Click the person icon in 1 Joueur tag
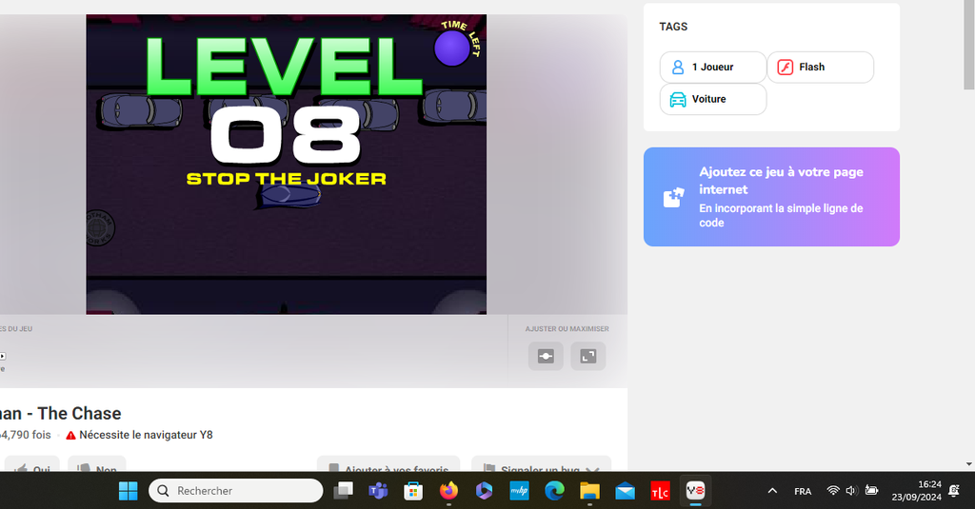Screen dimensions: 975x509 click(678, 68)
